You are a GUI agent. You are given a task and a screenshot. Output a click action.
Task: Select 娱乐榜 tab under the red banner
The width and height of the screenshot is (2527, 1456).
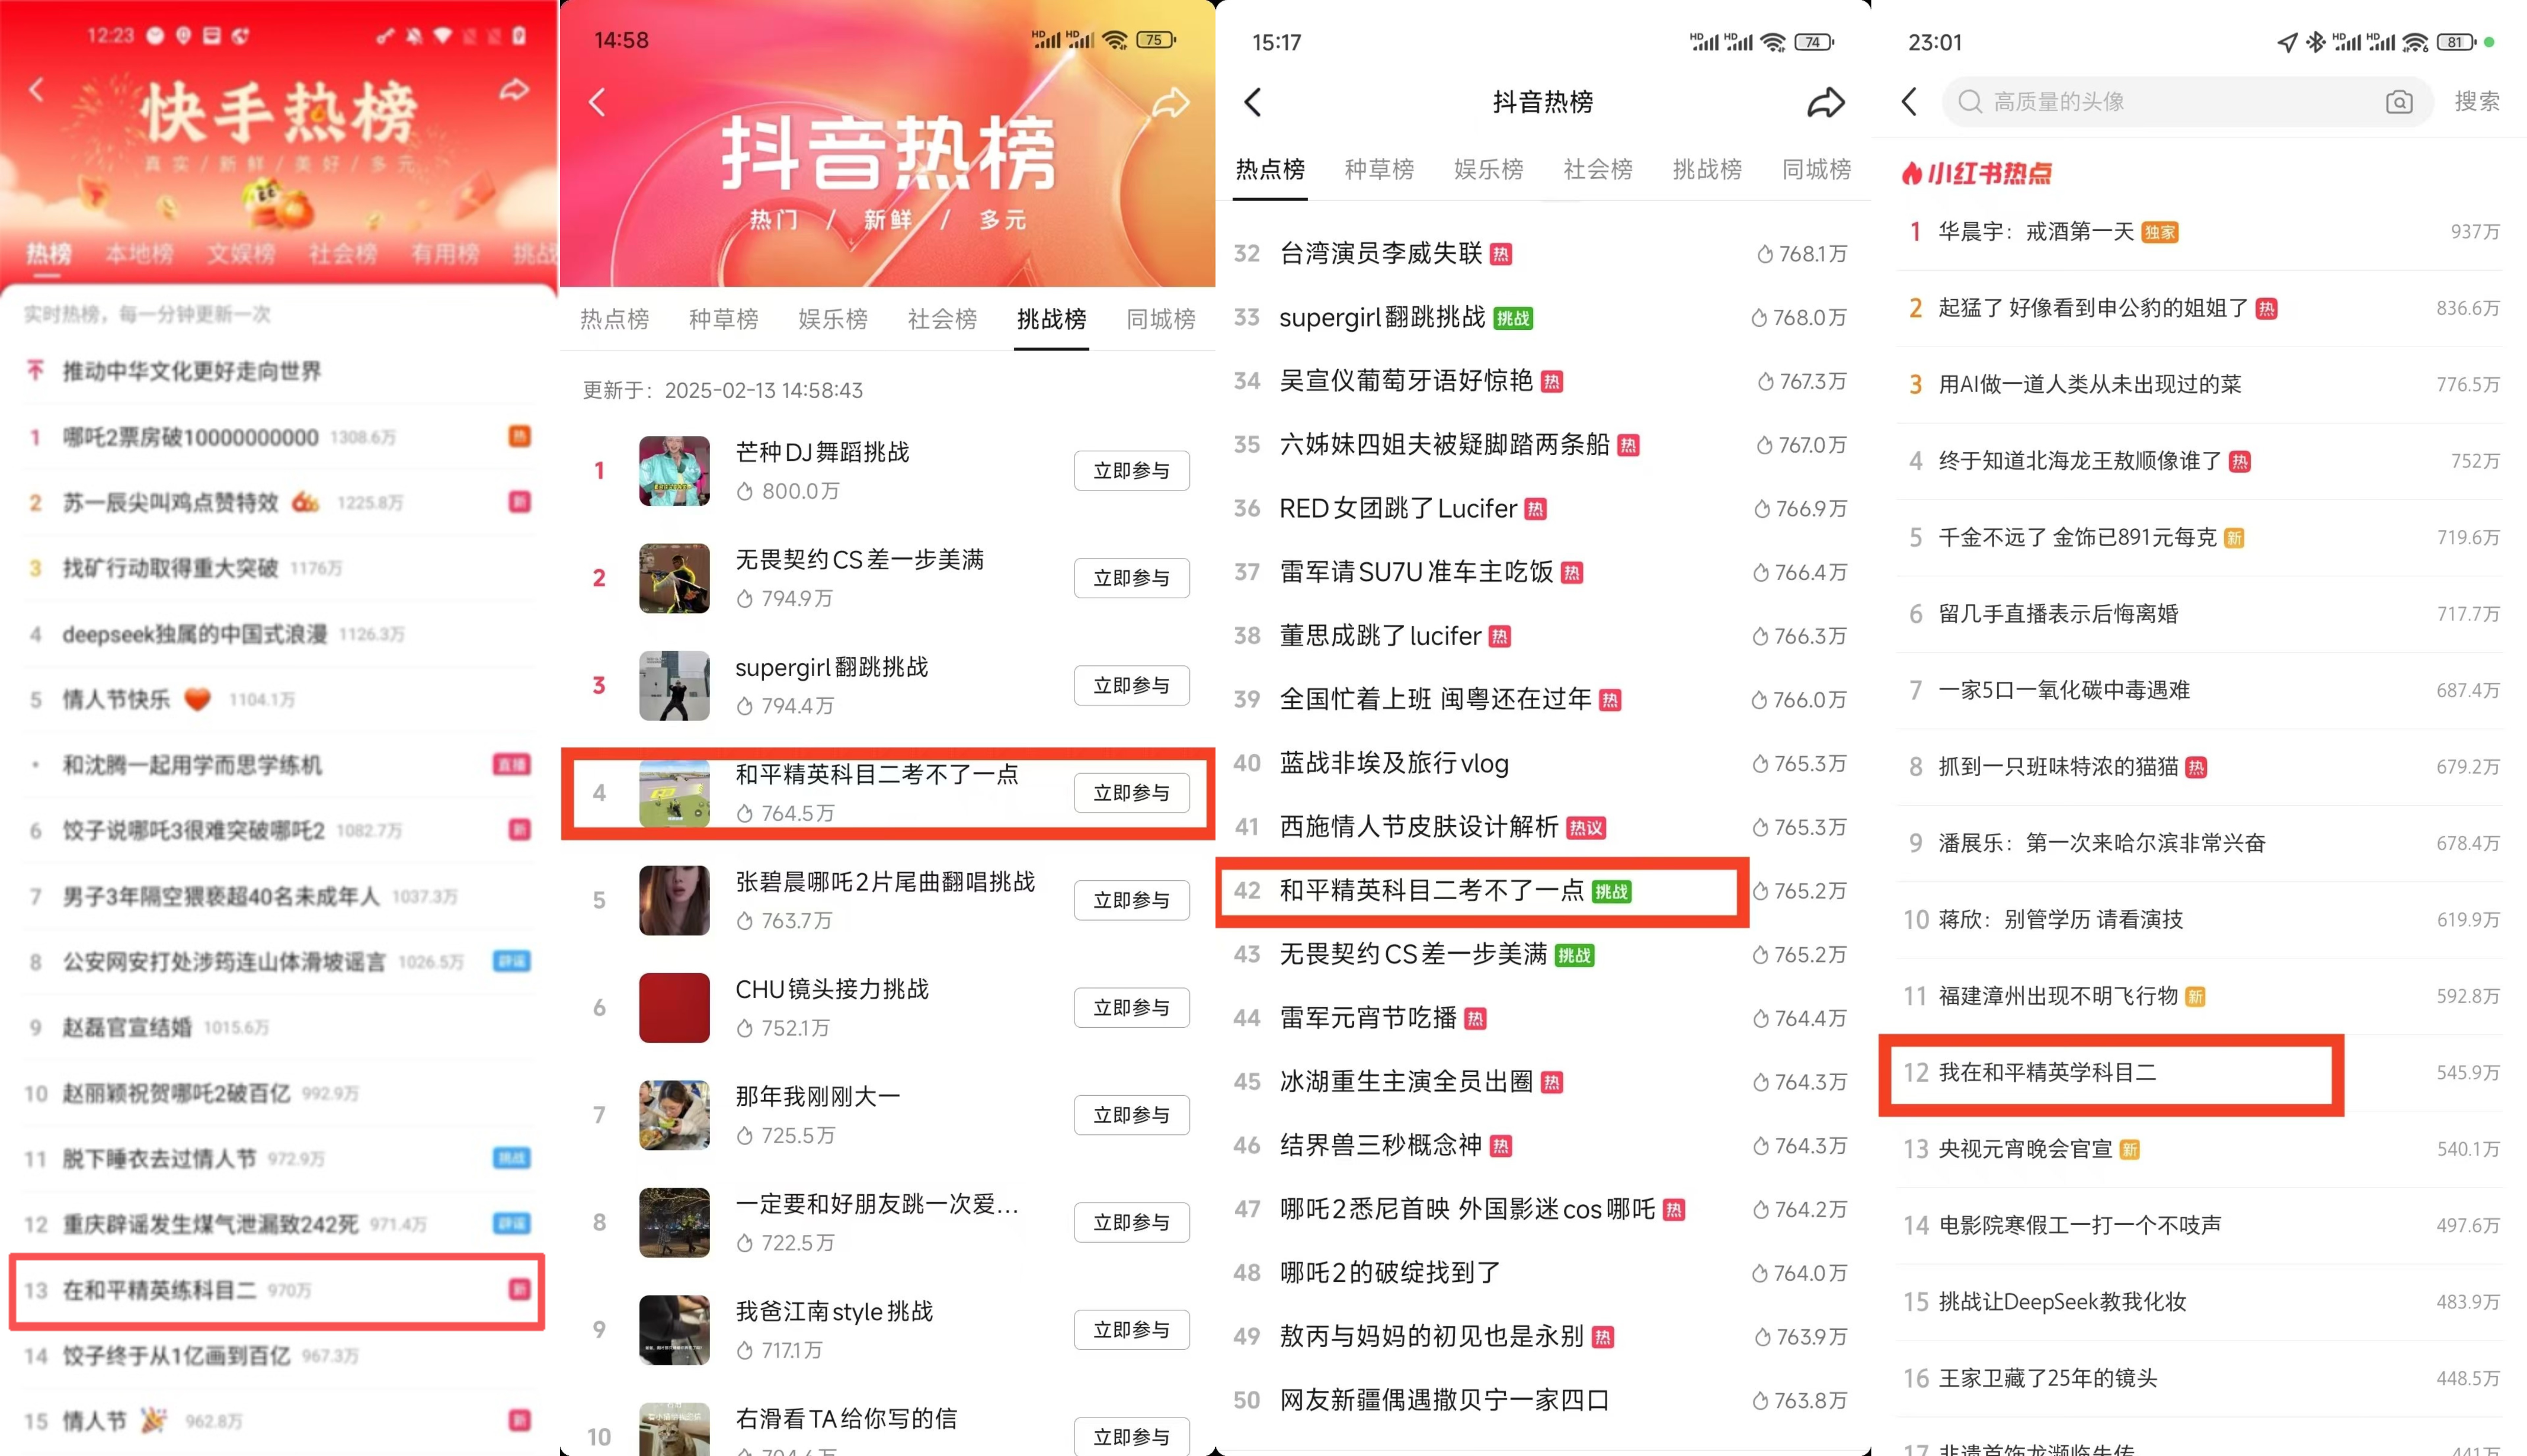tap(832, 319)
